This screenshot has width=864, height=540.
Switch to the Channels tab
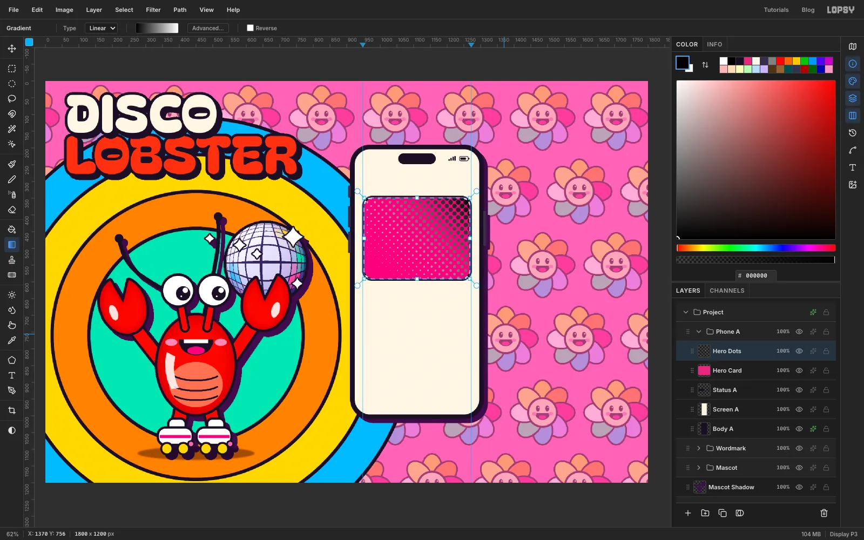727,291
